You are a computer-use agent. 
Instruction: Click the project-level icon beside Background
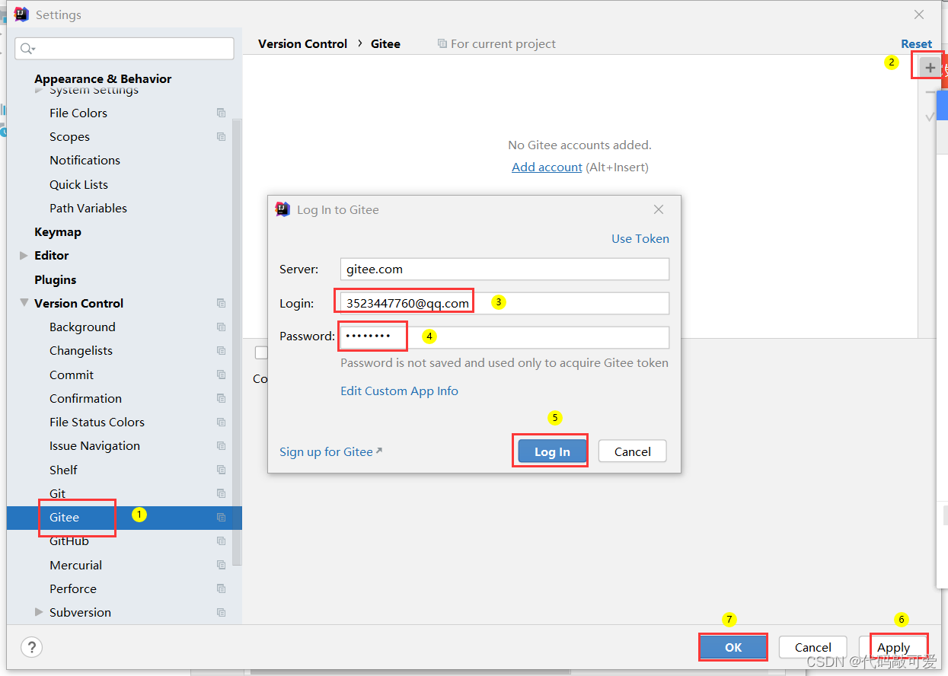point(221,327)
